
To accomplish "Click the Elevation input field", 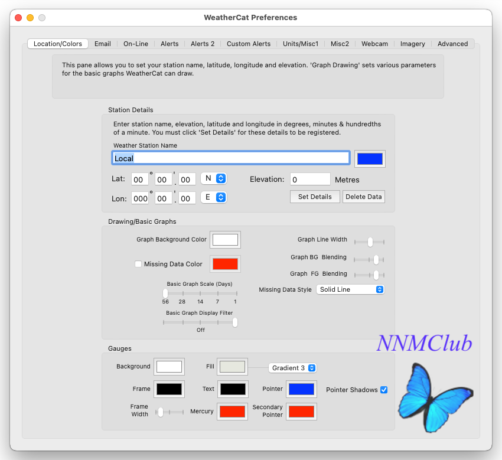I will [x=310, y=180].
